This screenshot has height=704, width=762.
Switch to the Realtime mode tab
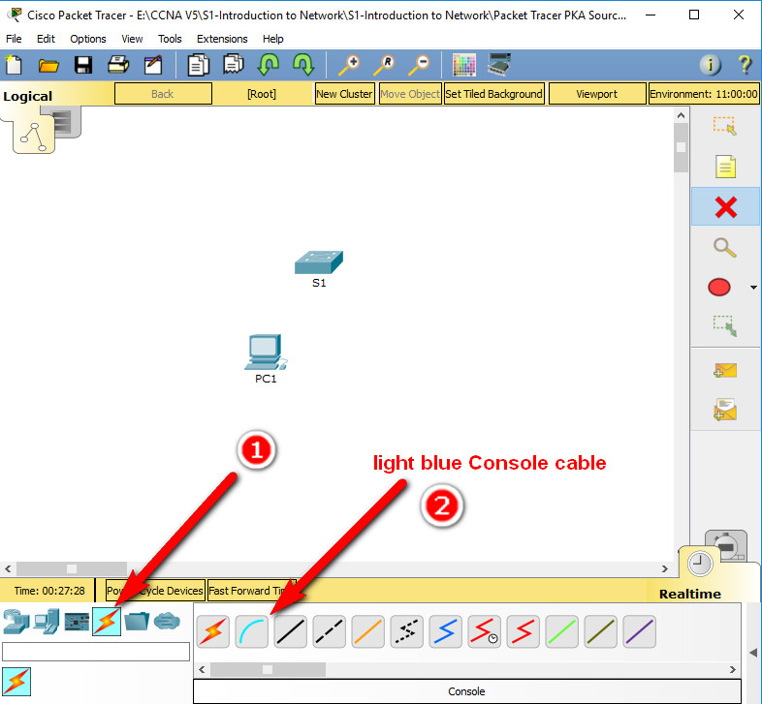click(689, 593)
